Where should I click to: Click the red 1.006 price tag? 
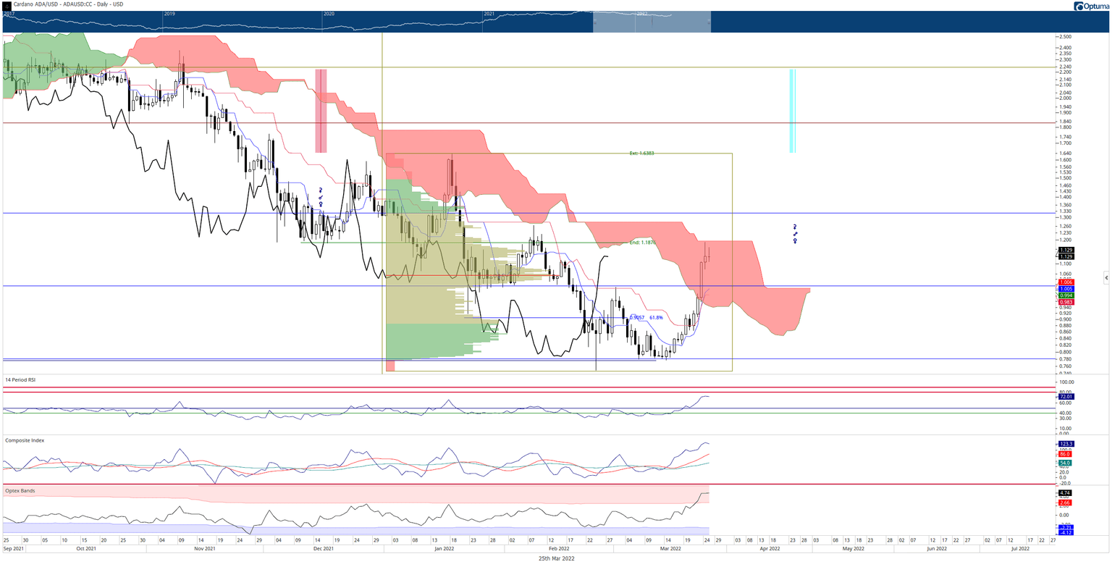1066,282
